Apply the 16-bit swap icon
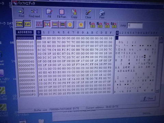Viewport: 164px width, 123px height. 99,25
